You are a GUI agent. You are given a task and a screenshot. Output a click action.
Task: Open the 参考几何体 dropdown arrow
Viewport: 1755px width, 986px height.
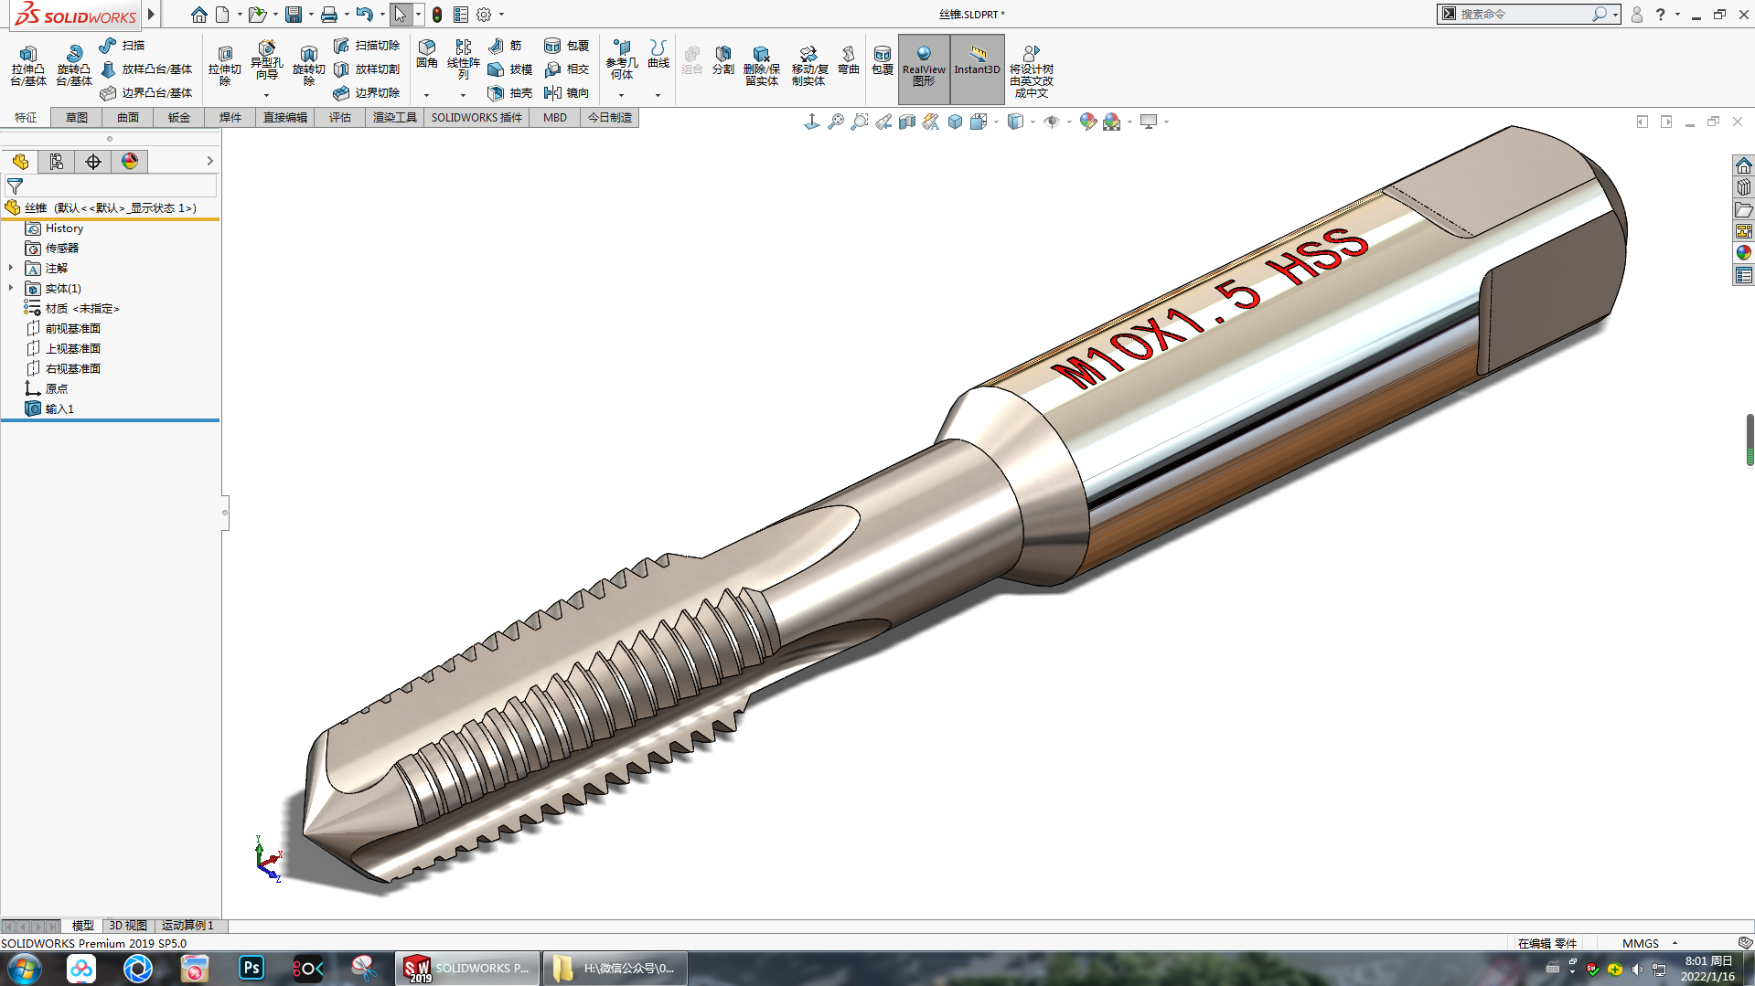[x=622, y=95]
